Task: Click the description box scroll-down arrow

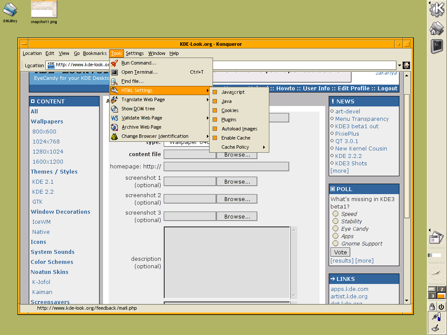Action: coord(294,295)
